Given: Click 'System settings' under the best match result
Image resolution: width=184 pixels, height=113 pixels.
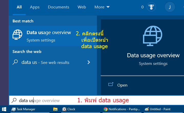Looking at the screenshot, I should pyautogui.click(x=41, y=40).
